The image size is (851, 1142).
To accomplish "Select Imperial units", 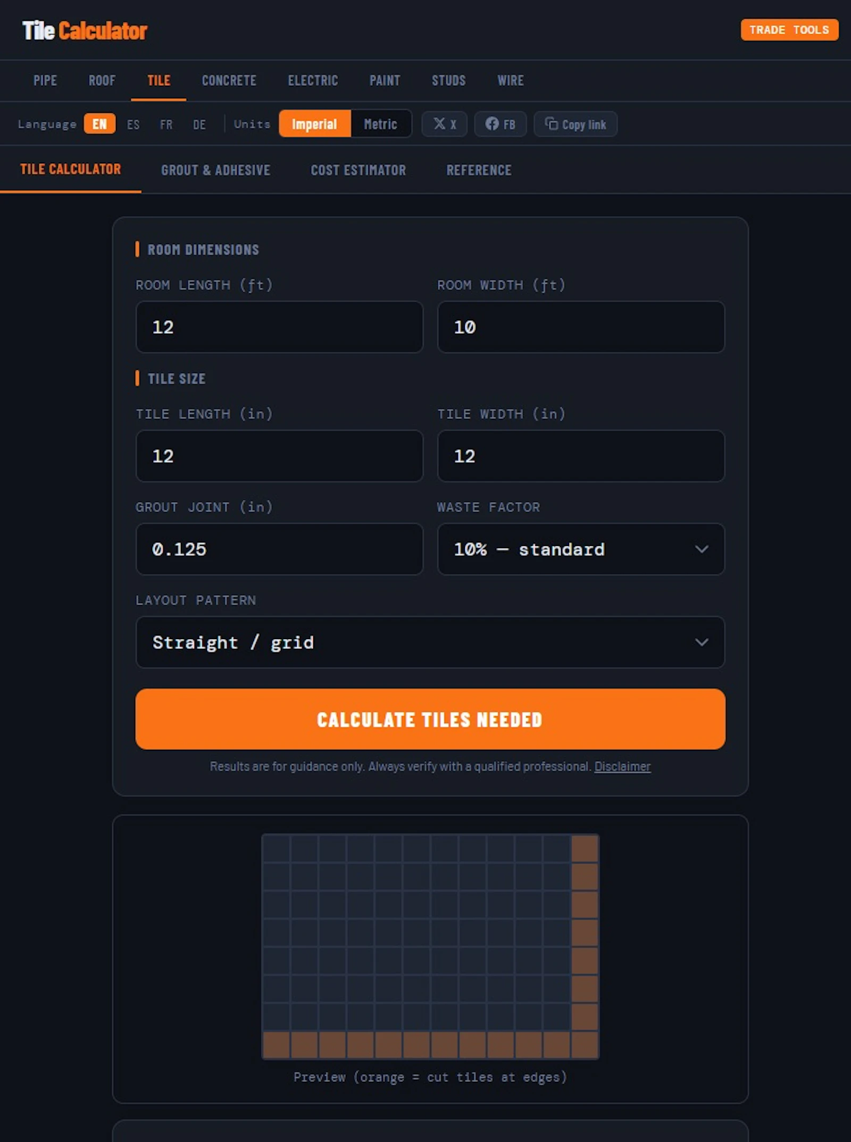I will 314,124.
